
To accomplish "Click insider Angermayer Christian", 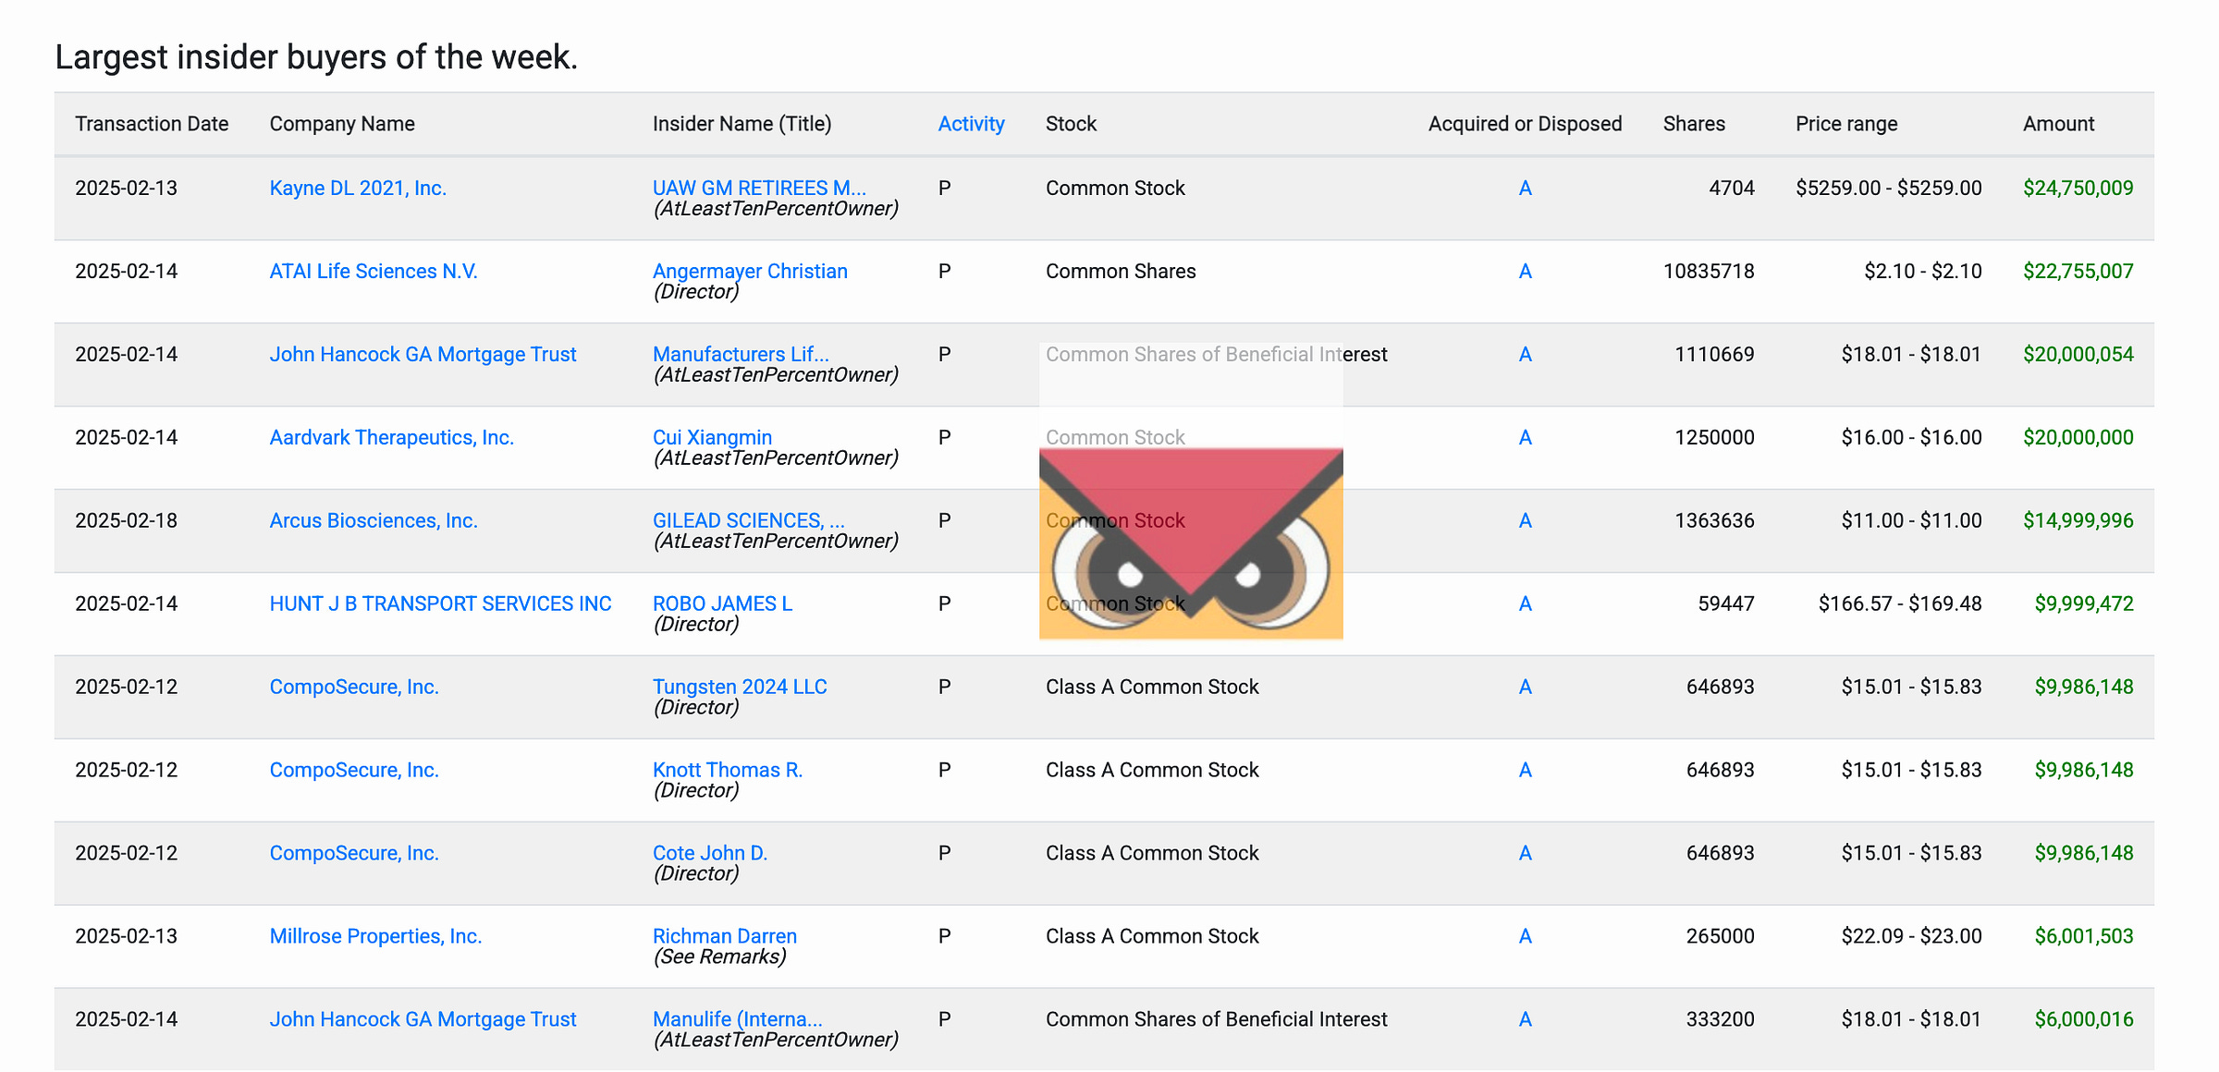I will (749, 272).
